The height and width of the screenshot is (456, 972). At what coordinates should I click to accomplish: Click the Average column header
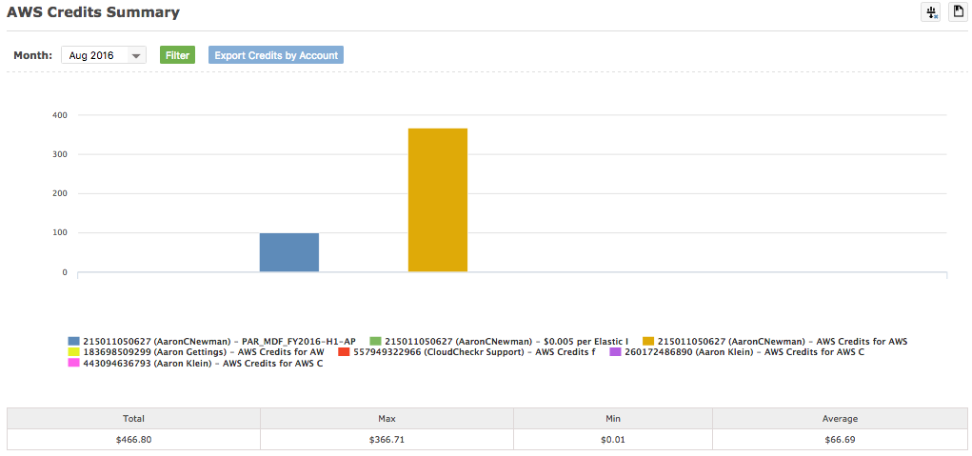[x=840, y=419]
